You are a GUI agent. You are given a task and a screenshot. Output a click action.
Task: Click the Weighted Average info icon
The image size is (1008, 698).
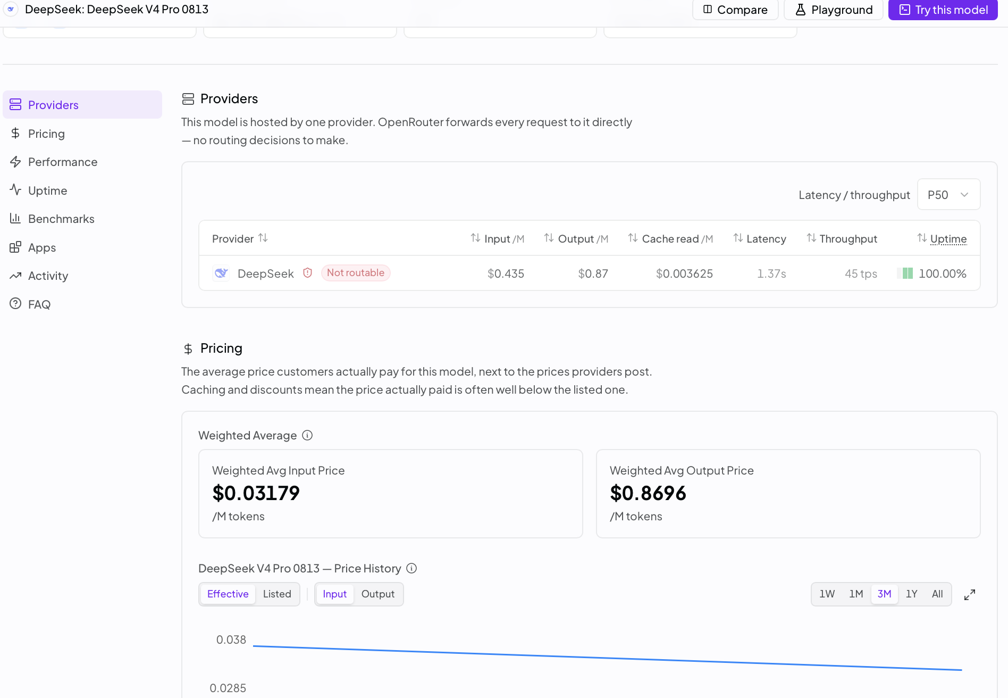[x=307, y=435]
